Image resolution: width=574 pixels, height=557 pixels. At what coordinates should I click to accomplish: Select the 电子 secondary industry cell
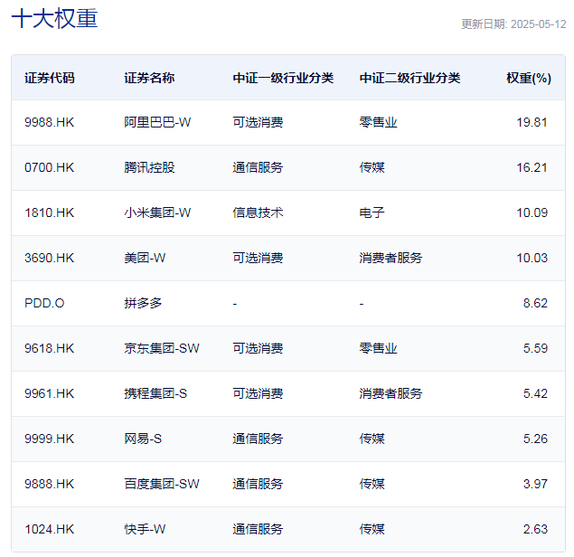pos(372,212)
